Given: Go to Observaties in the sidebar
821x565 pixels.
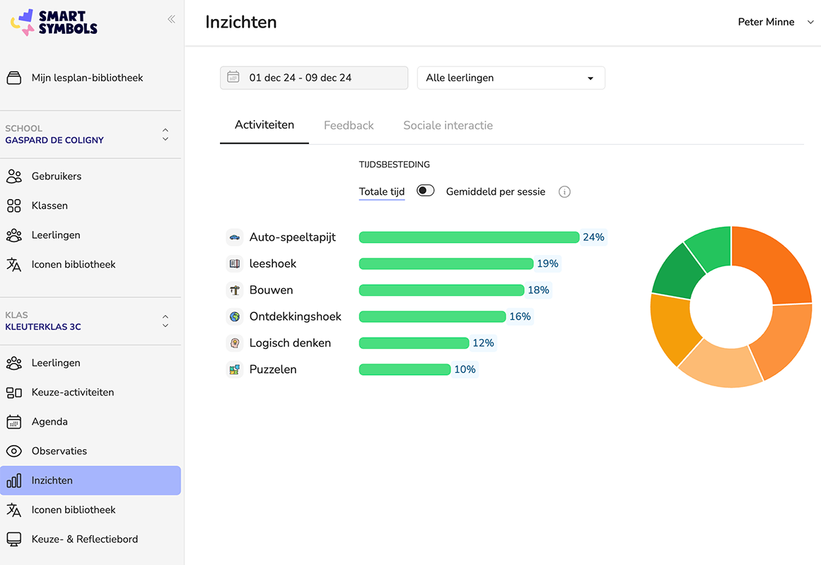Looking at the screenshot, I should click(59, 451).
